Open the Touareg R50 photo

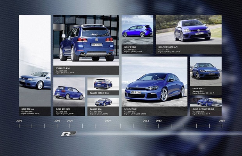[86, 40]
